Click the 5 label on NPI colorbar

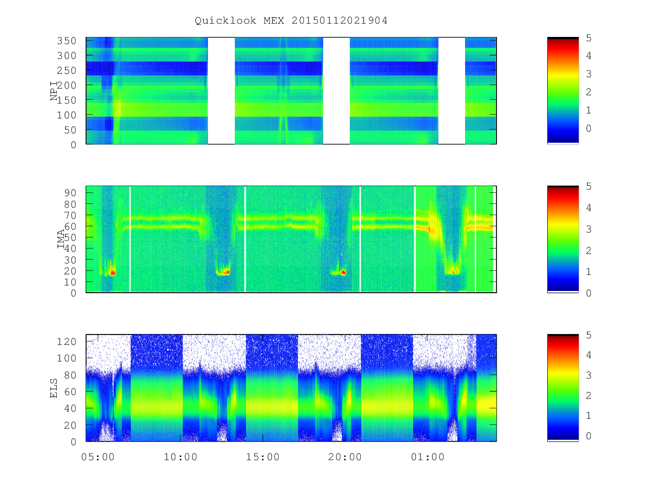589,37
